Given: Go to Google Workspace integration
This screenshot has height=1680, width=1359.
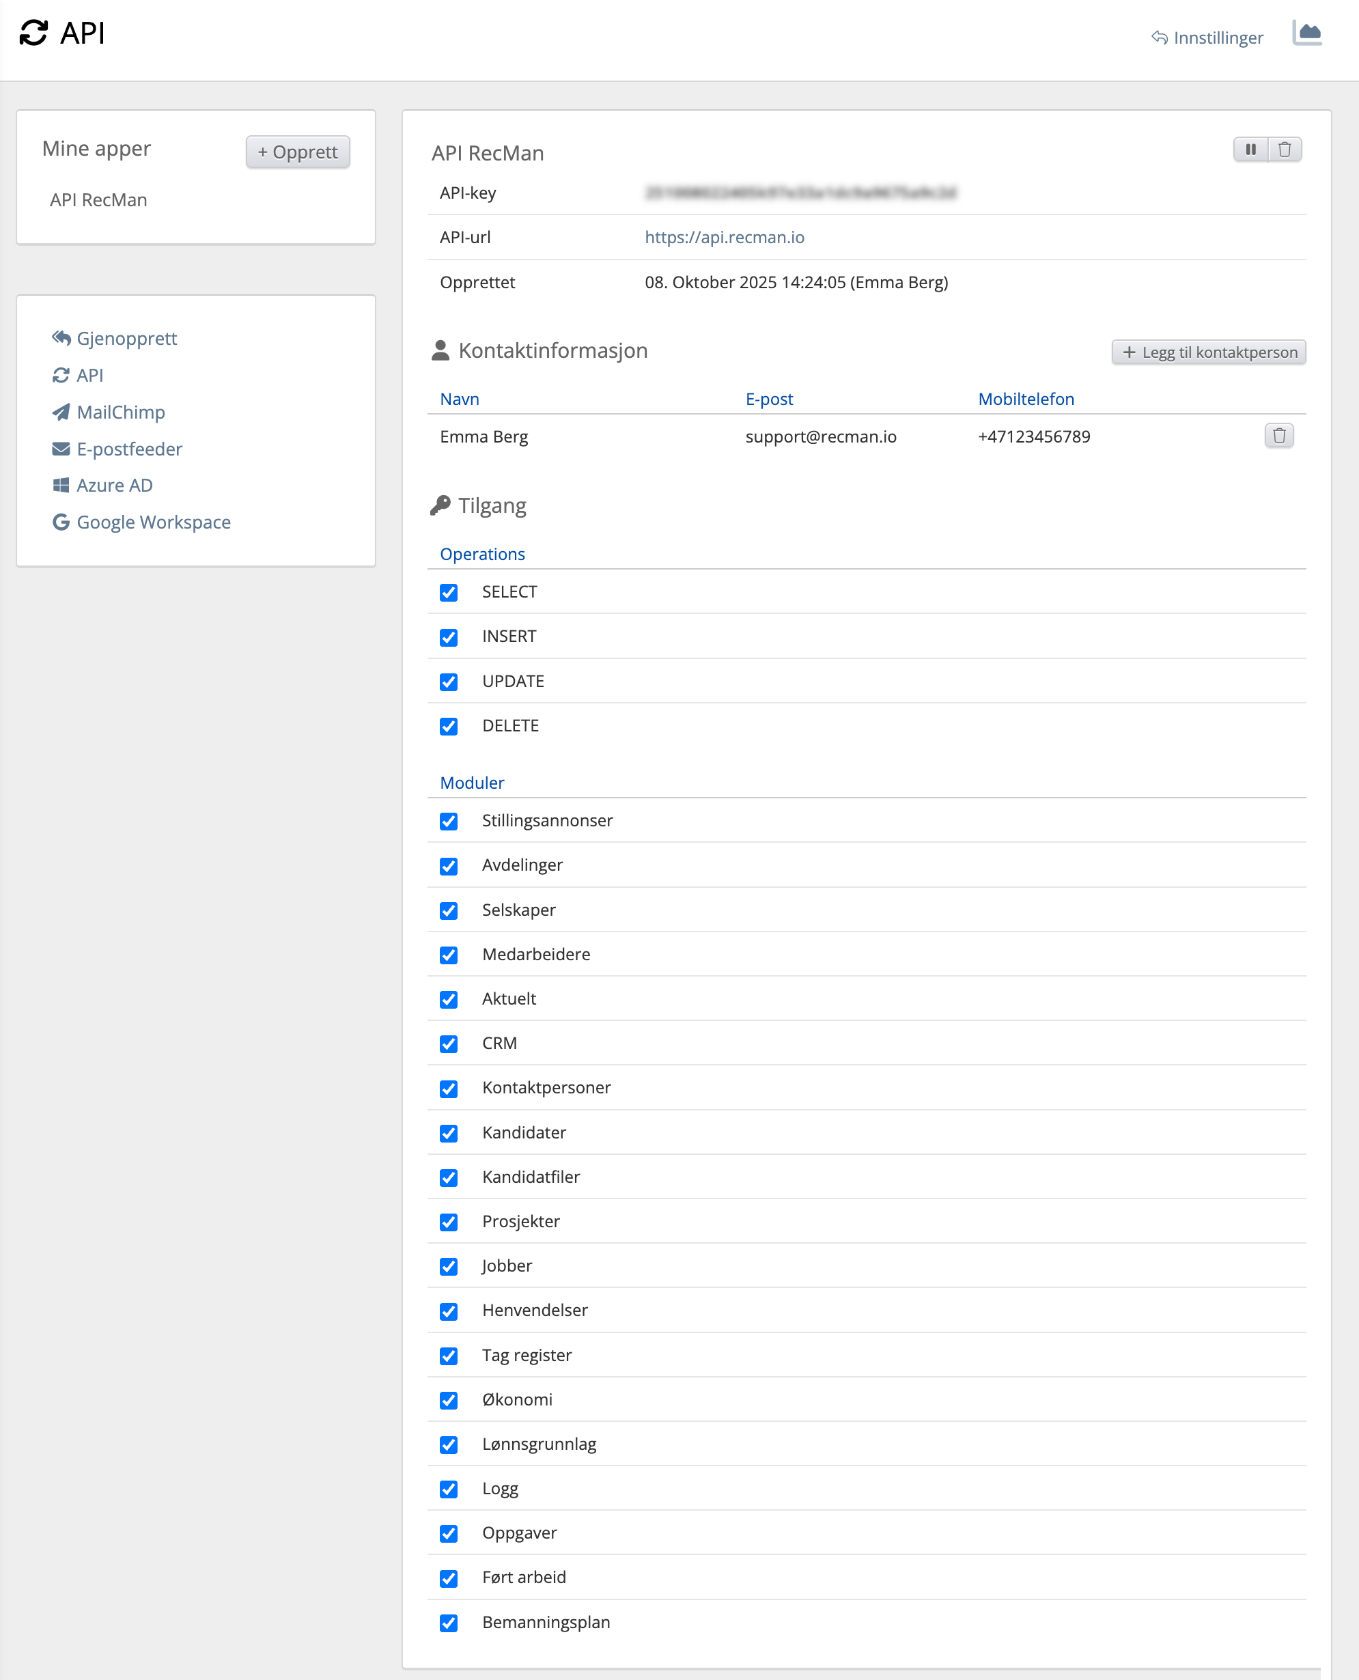Looking at the screenshot, I should [154, 522].
